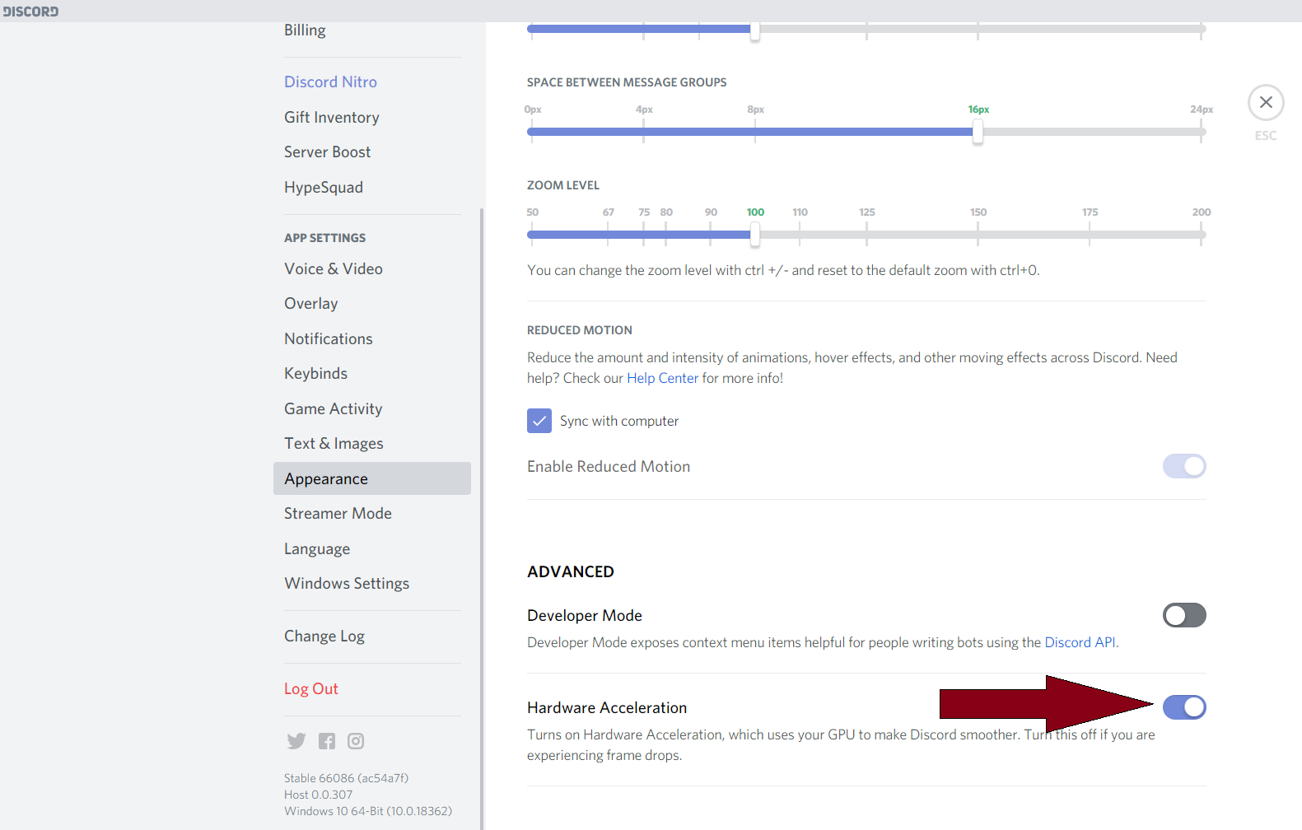Open the Help Center link
This screenshot has height=830, width=1302.
point(662,378)
